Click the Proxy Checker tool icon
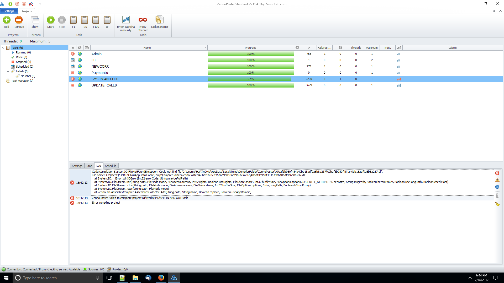Screen dimensions: 504x283 point(143,20)
